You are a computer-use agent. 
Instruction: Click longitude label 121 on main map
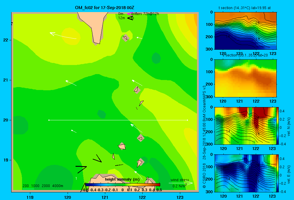coord(105,197)
